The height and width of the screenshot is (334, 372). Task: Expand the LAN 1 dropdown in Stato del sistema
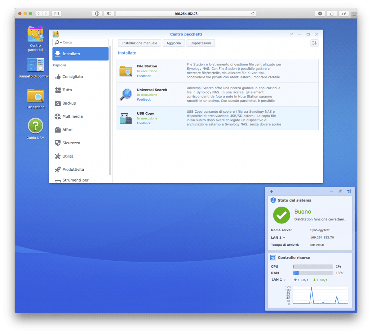(284, 238)
